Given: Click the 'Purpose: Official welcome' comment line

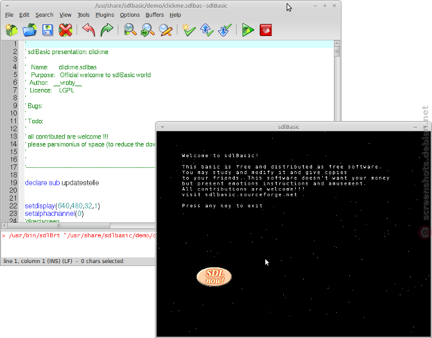Looking at the screenshot, I should [88, 75].
